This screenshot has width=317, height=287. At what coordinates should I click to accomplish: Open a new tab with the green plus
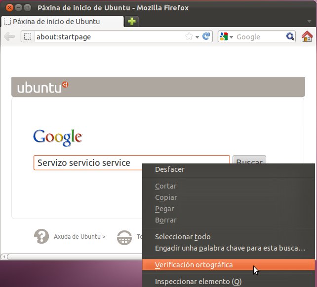click(x=132, y=21)
